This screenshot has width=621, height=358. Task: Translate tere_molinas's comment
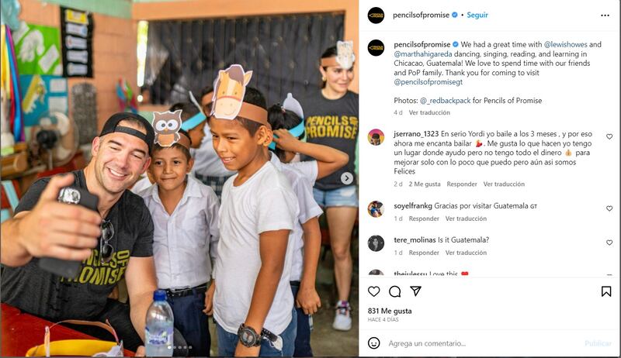(x=466, y=253)
